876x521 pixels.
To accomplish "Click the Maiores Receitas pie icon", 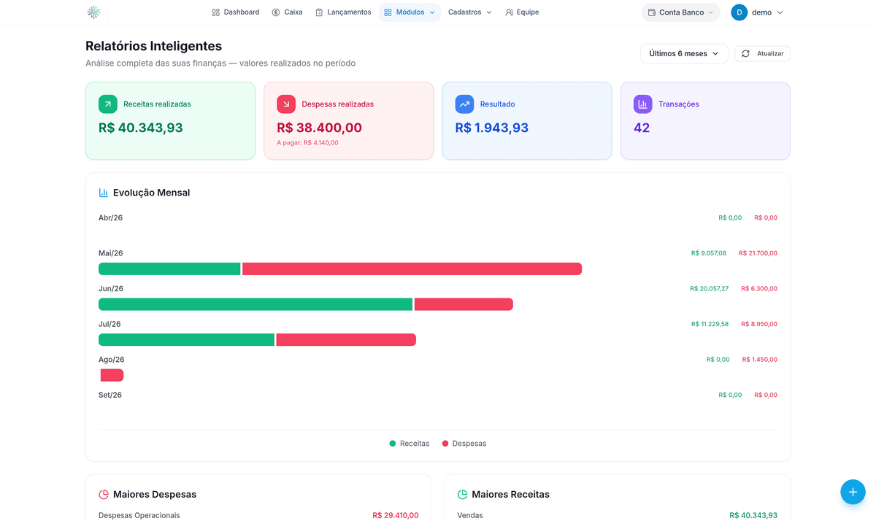I will 462,495.
